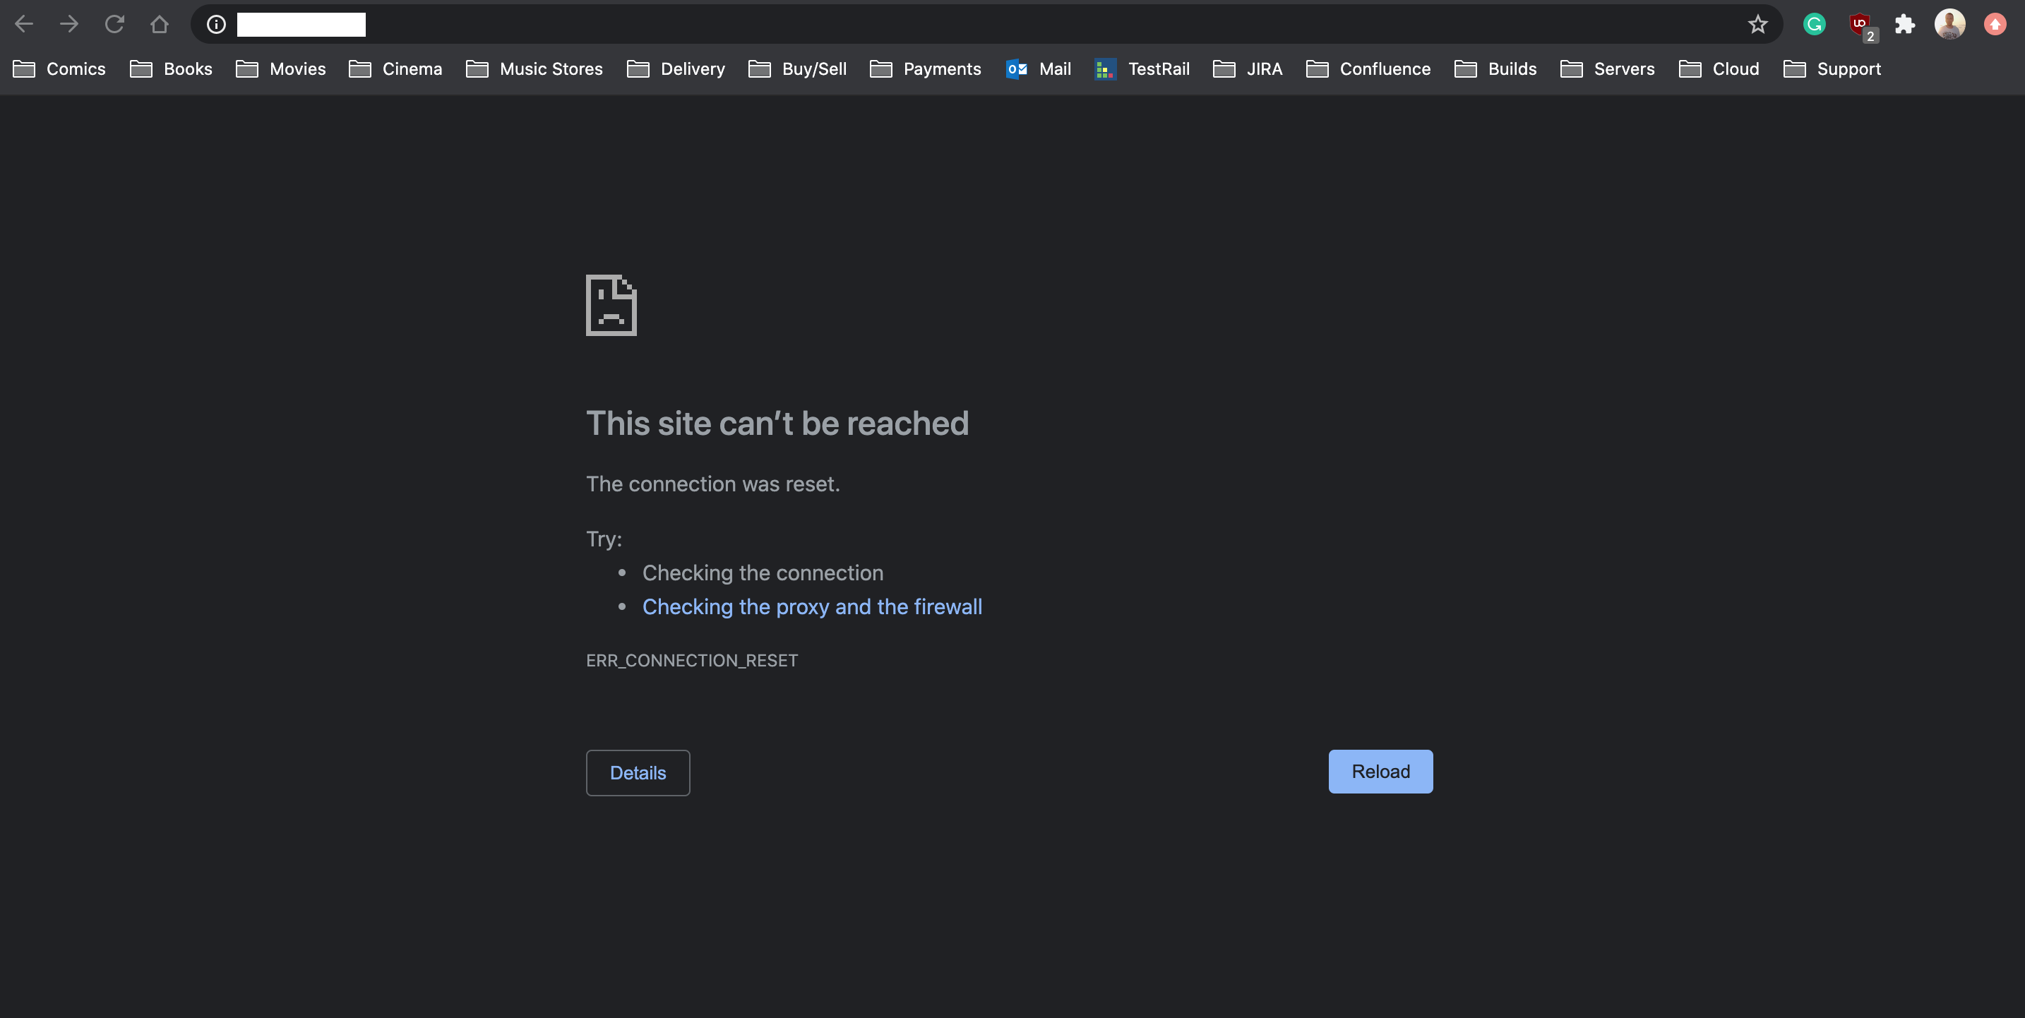2025x1018 pixels.
Task: Click the red update arrow icon
Action: [1995, 25]
